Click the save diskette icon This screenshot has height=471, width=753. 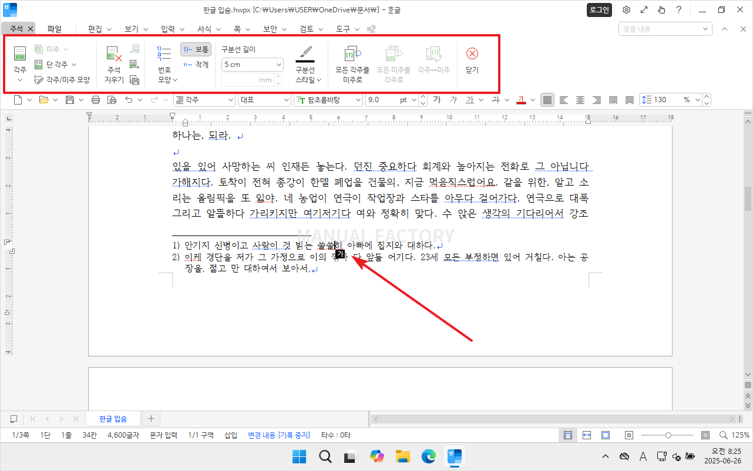pyautogui.click(x=70, y=100)
